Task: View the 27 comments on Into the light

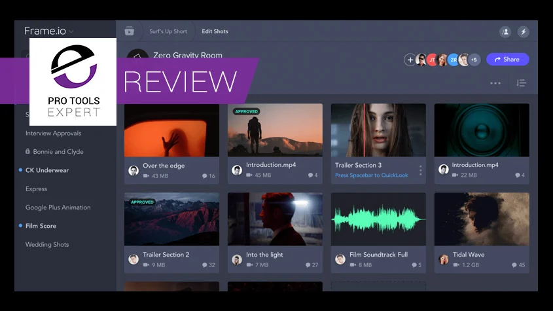Action: click(x=312, y=265)
